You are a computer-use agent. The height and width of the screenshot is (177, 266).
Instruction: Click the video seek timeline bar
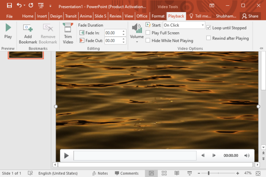coord(135,155)
